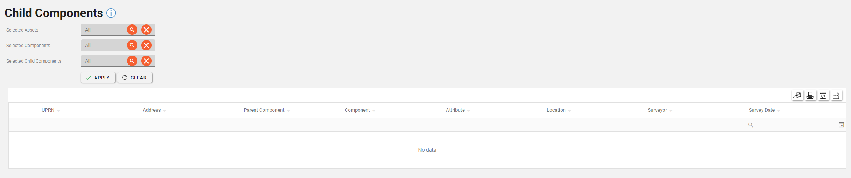Click the info icon beside Child Components
The image size is (851, 178).
[x=111, y=13]
